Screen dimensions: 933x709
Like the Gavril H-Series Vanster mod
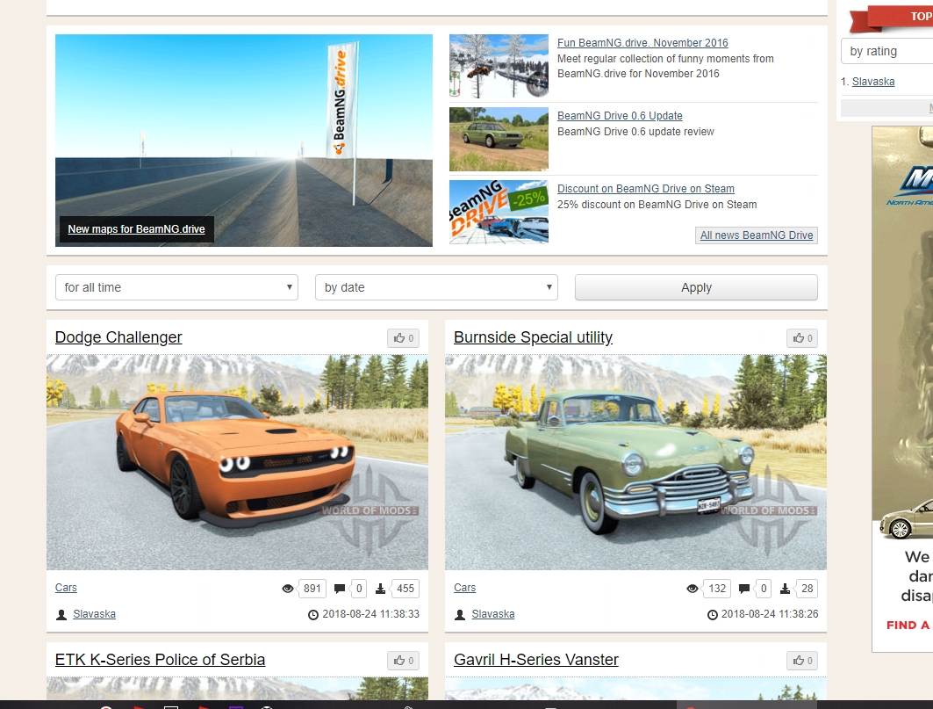[803, 660]
